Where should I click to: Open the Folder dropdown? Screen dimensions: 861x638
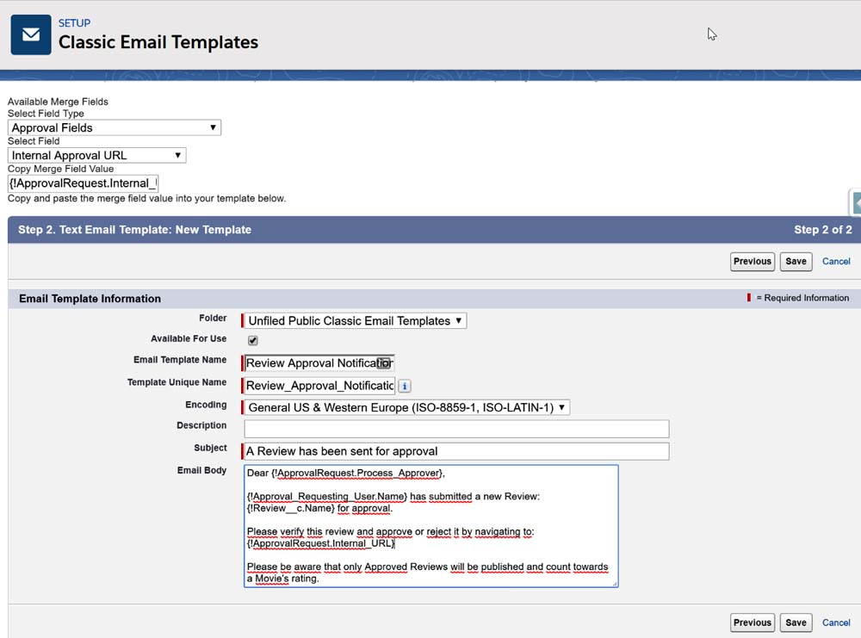pyautogui.click(x=356, y=320)
